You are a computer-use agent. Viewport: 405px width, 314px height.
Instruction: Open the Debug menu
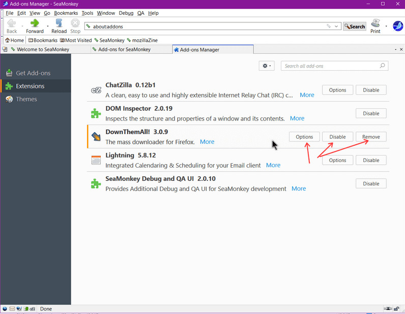pyautogui.click(x=126, y=13)
